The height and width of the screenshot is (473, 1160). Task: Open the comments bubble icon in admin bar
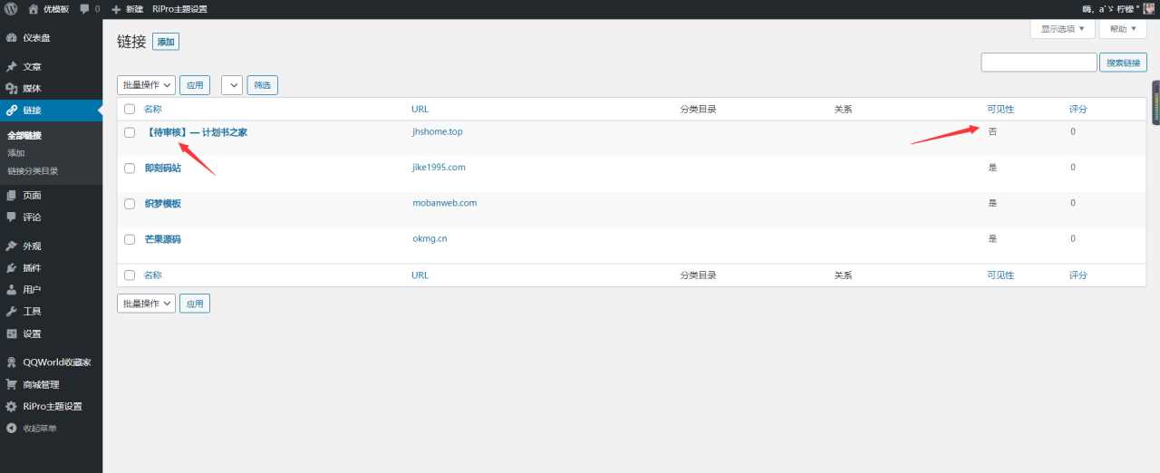pyautogui.click(x=85, y=8)
